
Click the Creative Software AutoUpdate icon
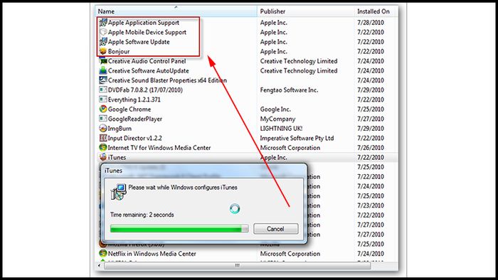(103, 70)
